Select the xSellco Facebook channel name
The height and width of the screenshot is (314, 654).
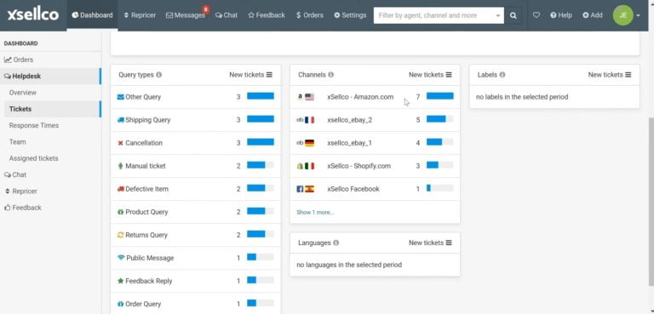[353, 189]
